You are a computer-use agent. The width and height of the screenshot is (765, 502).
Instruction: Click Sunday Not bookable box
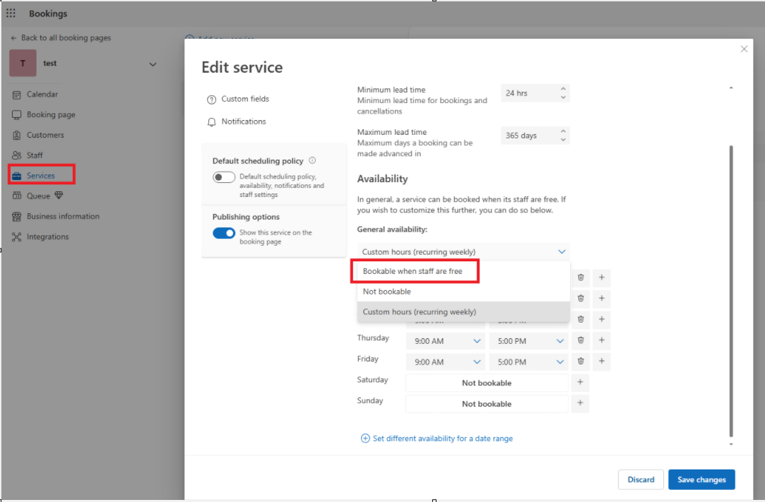pos(487,404)
